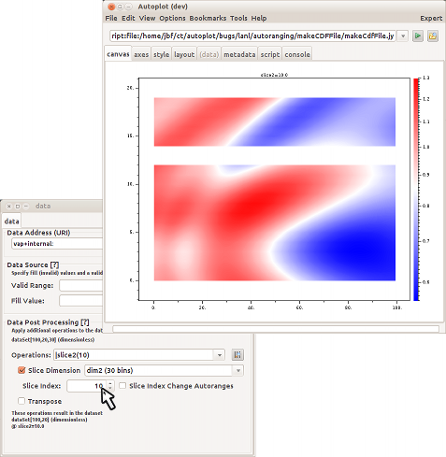Image resolution: width=446 pixels, height=457 pixels.
Task: Open the File menu
Action: (111, 18)
